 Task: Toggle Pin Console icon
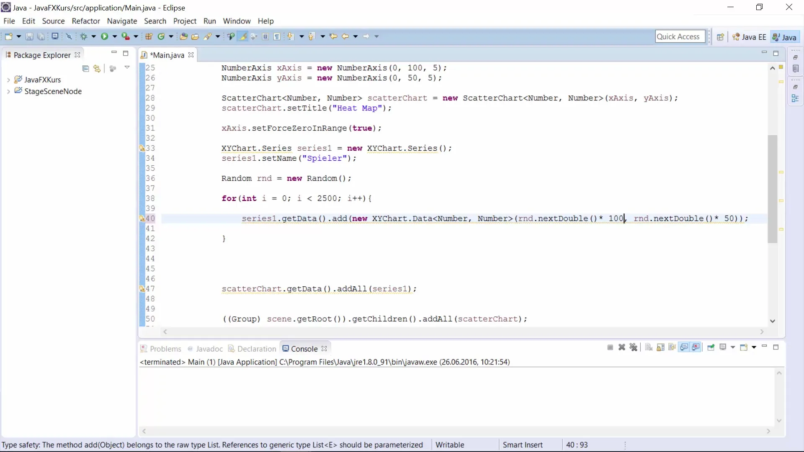pos(711,347)
